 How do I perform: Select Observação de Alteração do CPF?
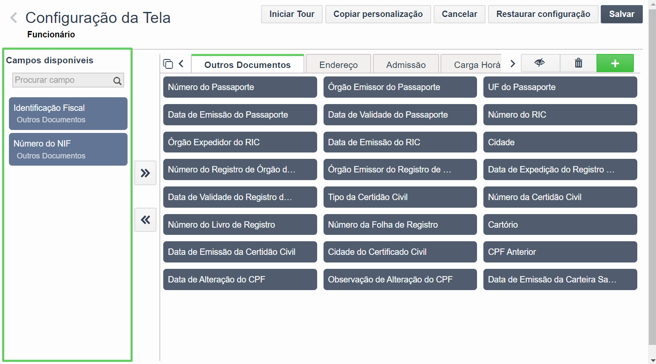400,279
